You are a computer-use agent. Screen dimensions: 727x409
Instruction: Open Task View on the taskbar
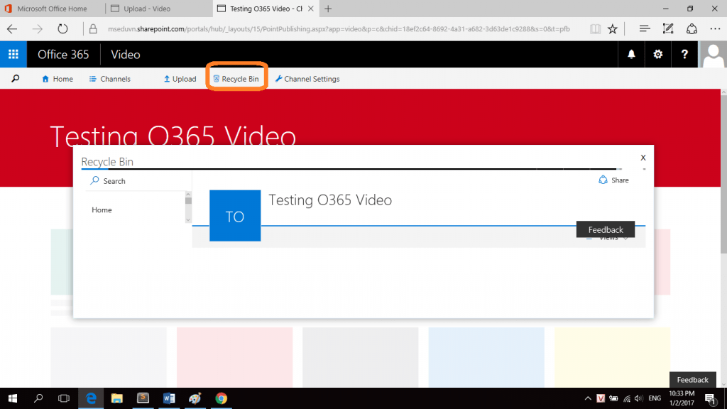(64, 398)
